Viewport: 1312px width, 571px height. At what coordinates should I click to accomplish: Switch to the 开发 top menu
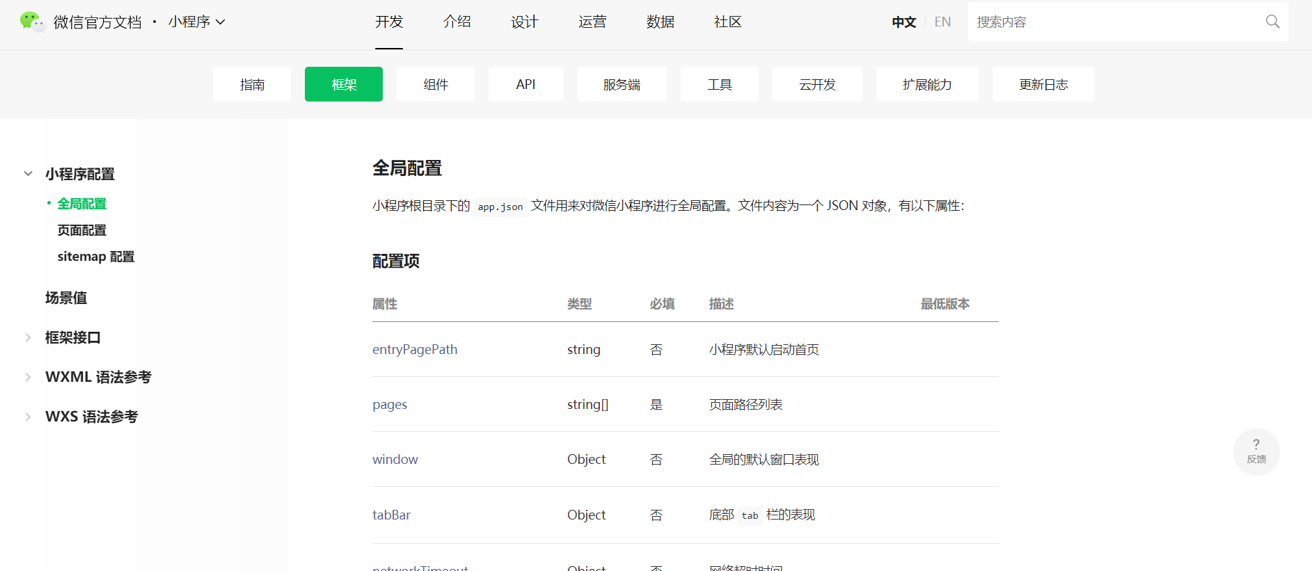click(x=389, y=22)
